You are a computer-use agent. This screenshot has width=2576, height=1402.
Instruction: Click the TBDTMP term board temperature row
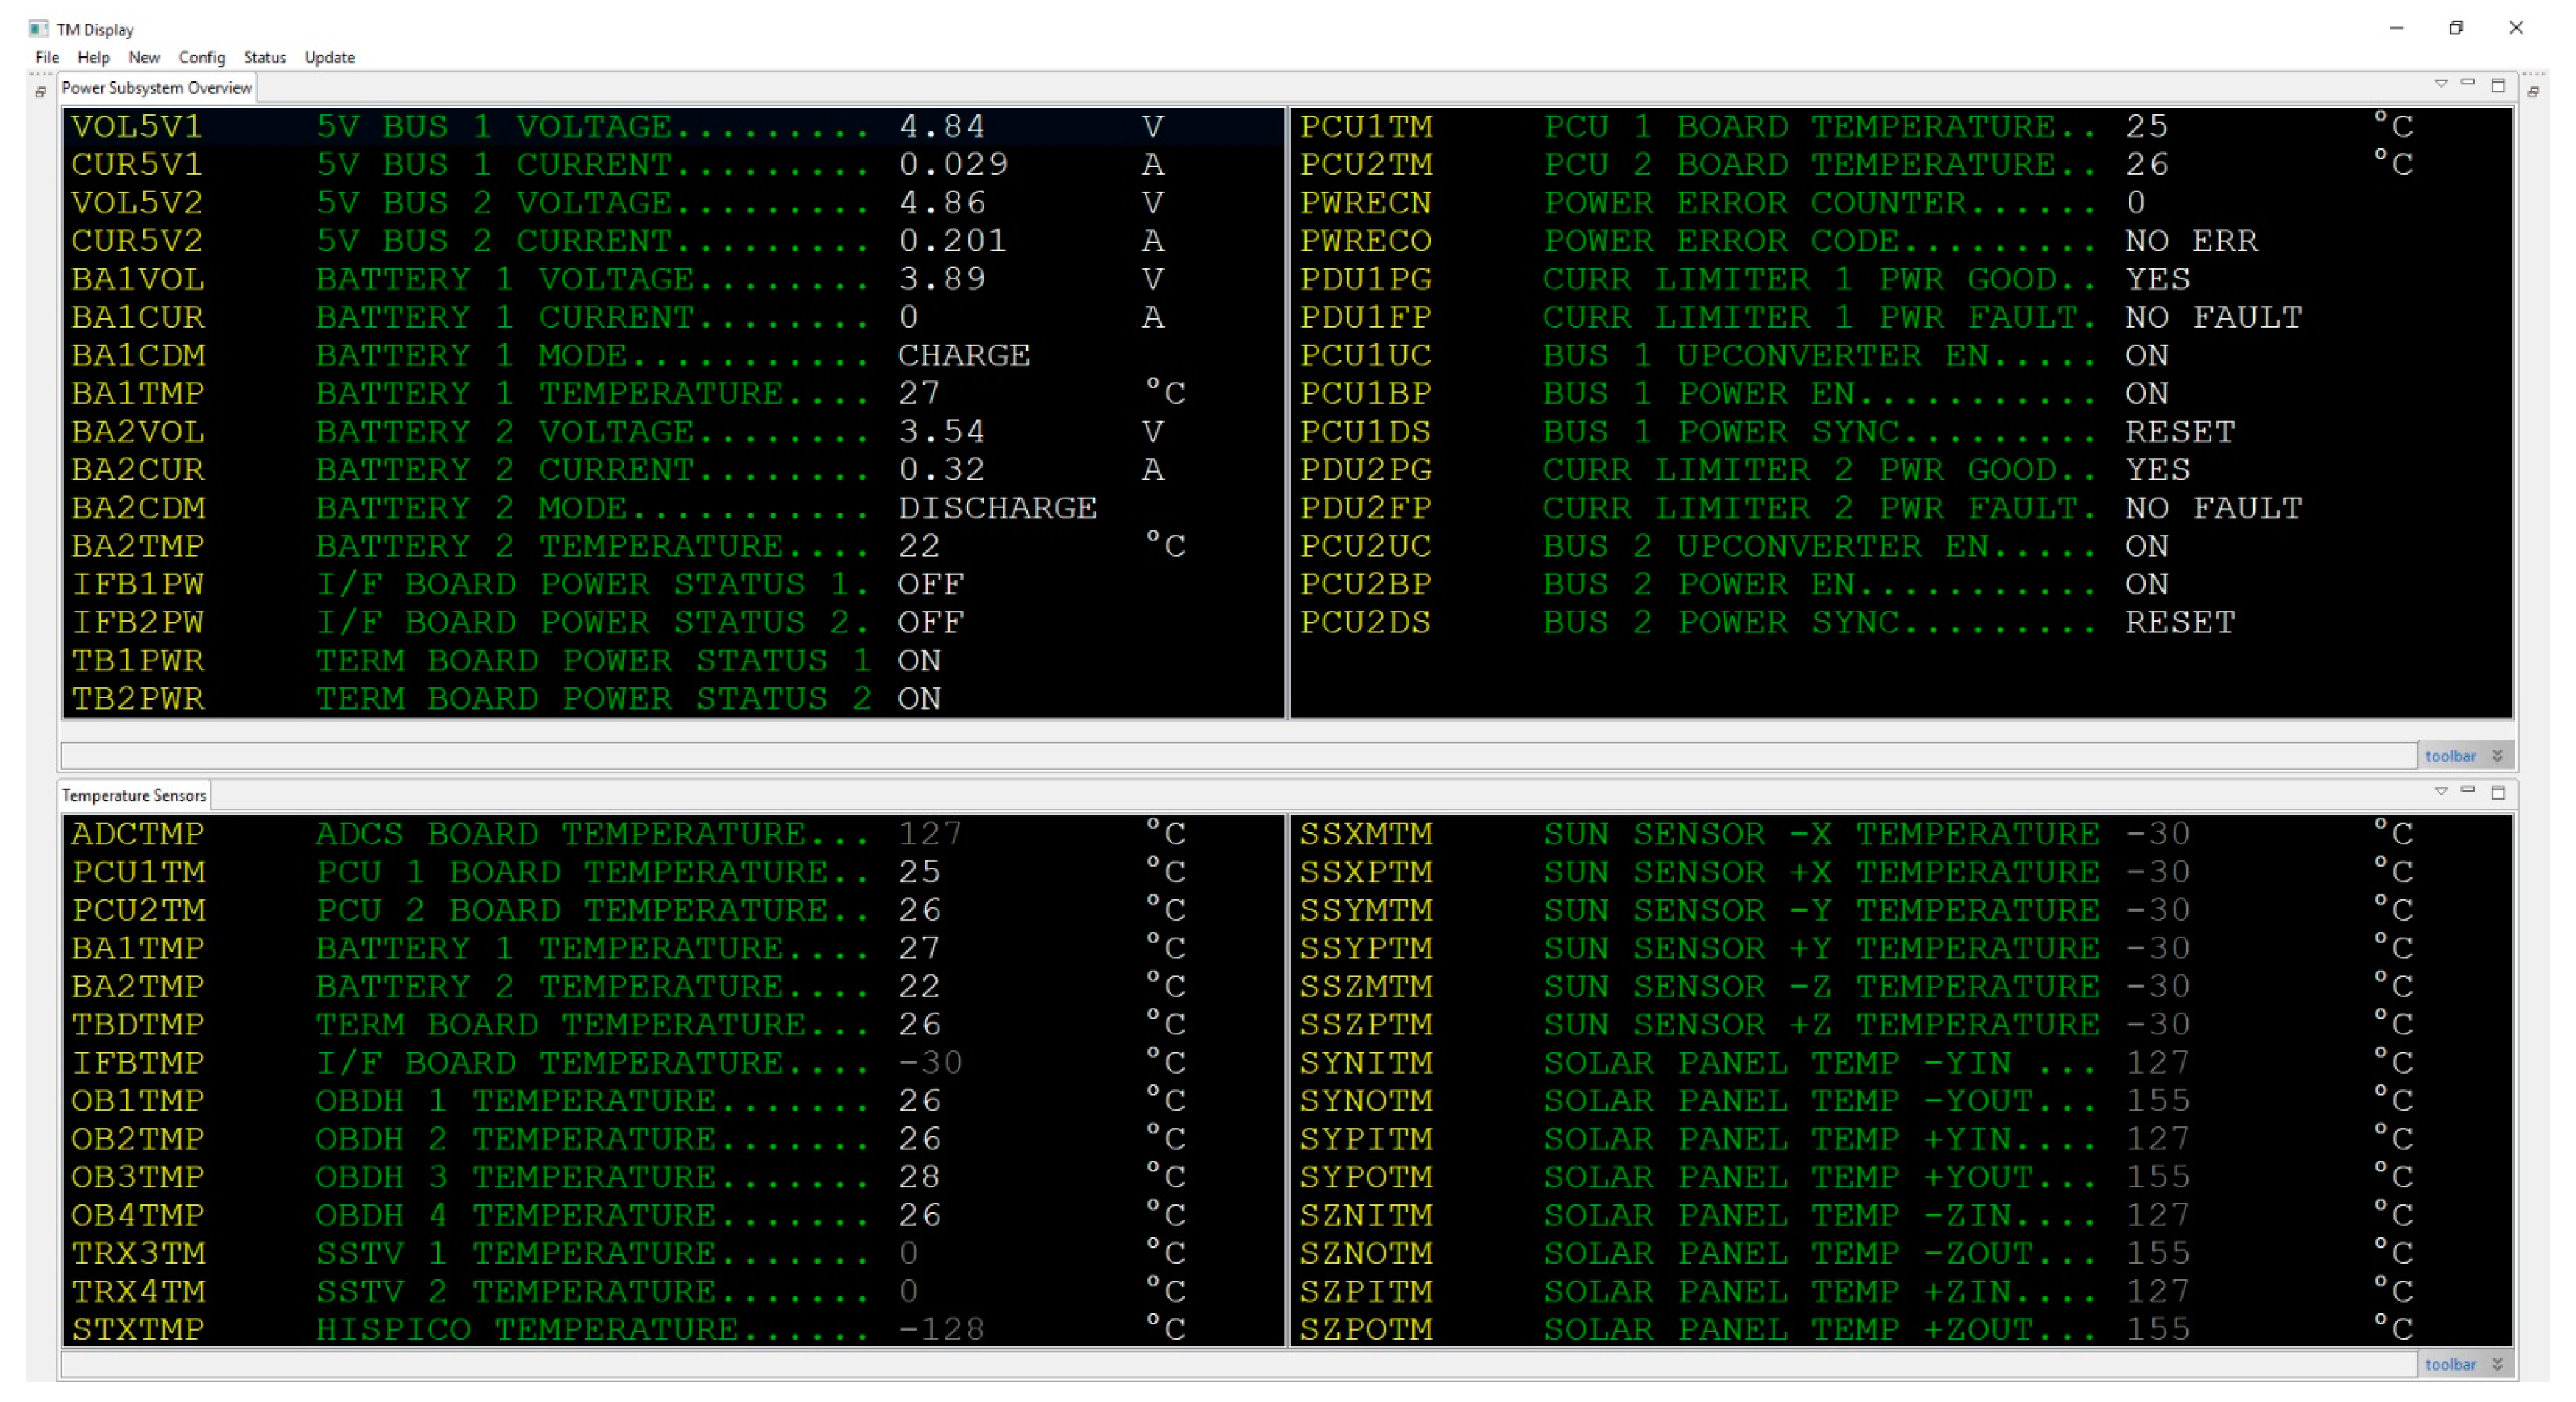click(x=674, y=1025)
